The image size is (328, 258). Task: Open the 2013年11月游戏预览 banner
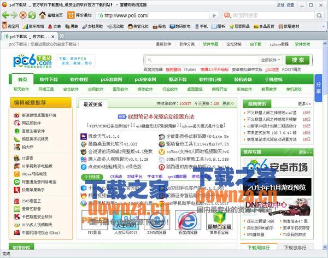coord(277,187)
